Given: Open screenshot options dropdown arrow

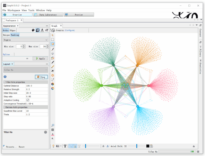Looking at the screenshot, I should coord(61,146).
